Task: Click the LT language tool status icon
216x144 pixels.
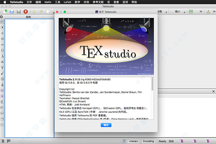Action: pyautogui.click(x=124, y=141)
